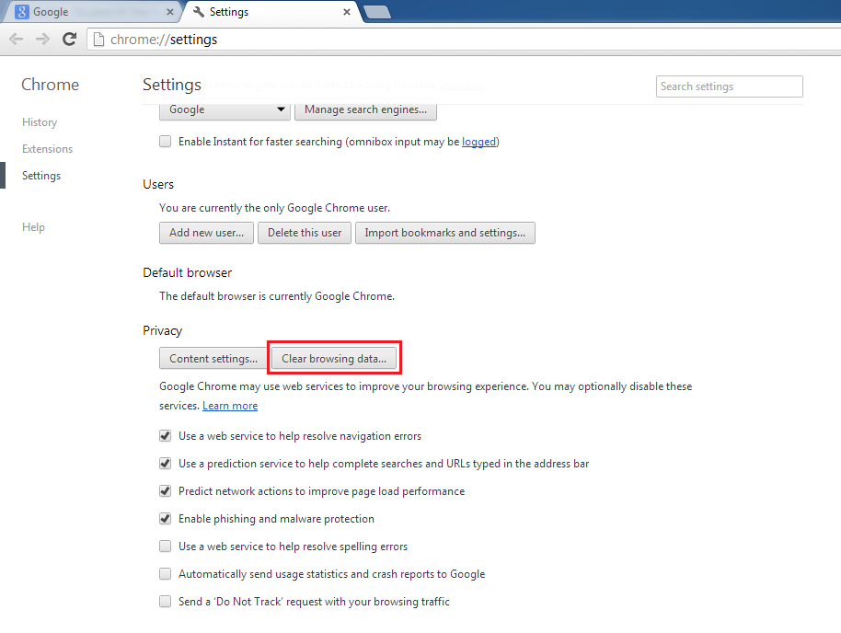Click 'You are currently the only Google Chrome user' text

[x=274, y=208]
